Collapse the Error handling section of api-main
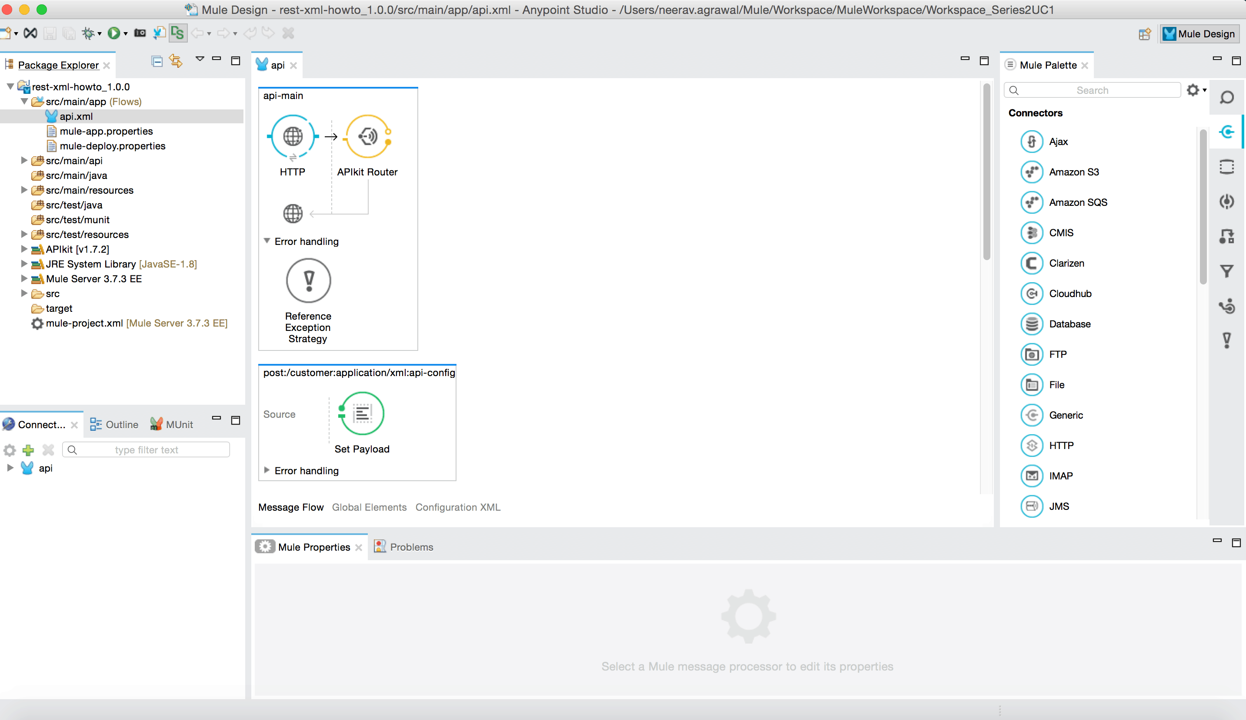This screenshot has height=720, width=1246. click(x=267, y=241)
